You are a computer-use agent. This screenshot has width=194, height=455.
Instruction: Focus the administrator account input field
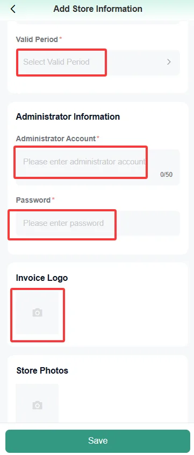tap(98, 167)
